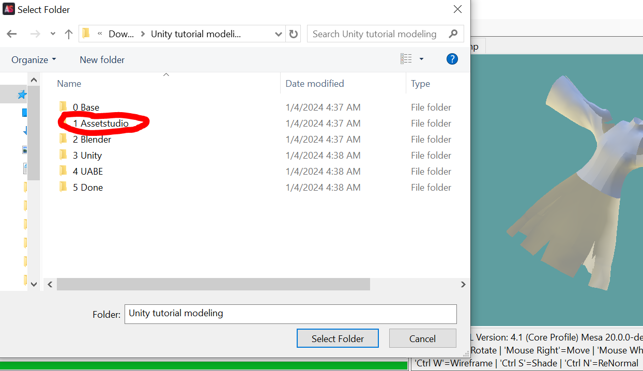The image size is (643, 371).
Task: Select the 4 UABE folder
Action: point(87,172)
